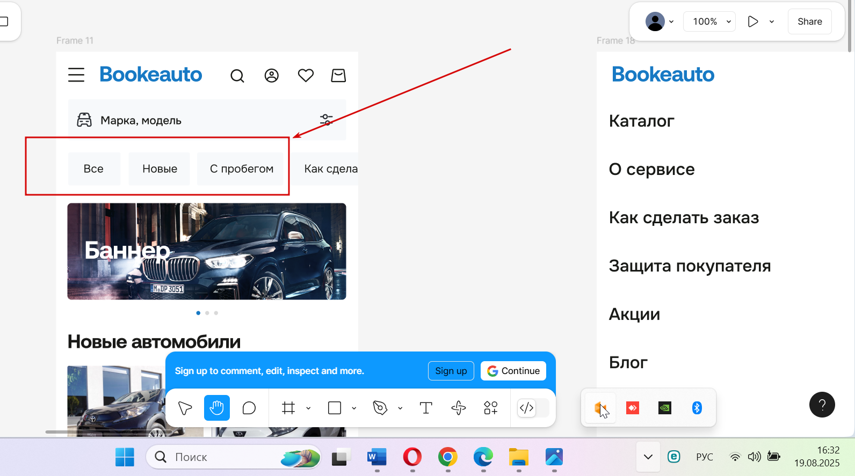Click the car icon beside Марка, модель
The height and width of the screenshot is (476, 855).
tap(84, 120)
